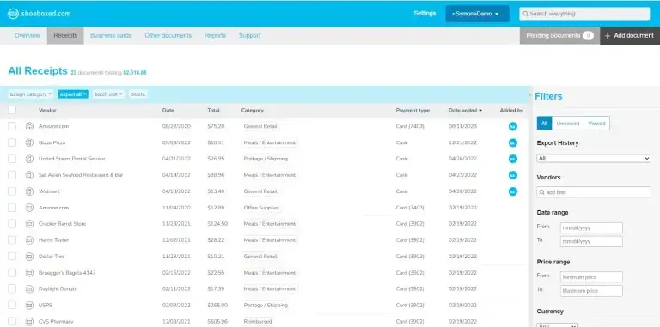Select the Viewed filter button
Screen dimensions: 660x327
(596, 124)
